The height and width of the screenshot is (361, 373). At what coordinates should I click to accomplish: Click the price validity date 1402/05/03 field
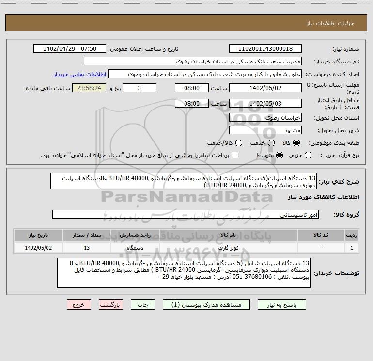pyautogui.click(x=265, y=103)
